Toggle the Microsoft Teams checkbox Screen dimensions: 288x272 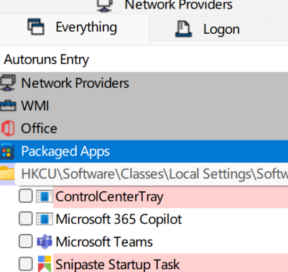click(26, 241)
